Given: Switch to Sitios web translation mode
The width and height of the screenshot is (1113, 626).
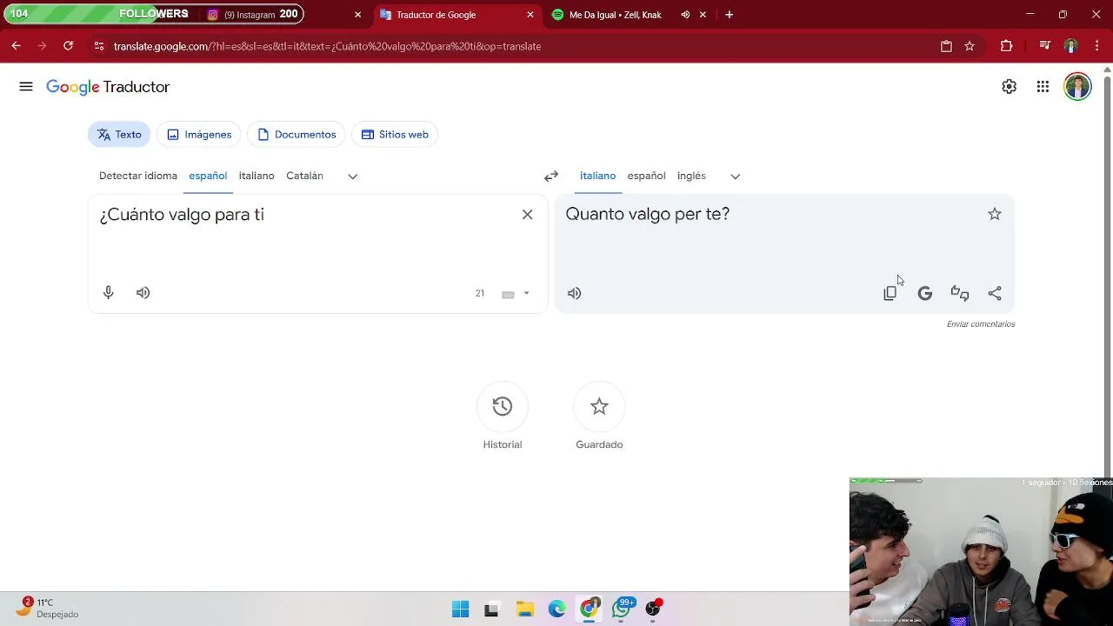Looking at the screenshot, I should (x=395, y=135).
